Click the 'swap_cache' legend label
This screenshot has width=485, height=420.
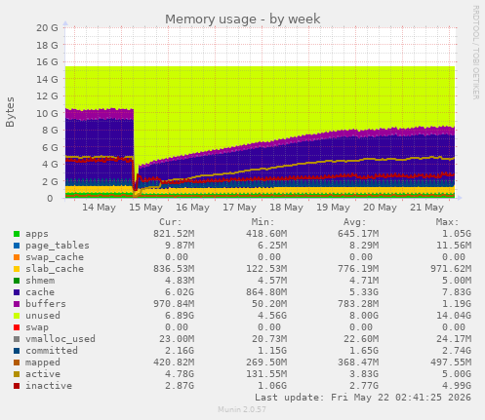tap(55, 257)
